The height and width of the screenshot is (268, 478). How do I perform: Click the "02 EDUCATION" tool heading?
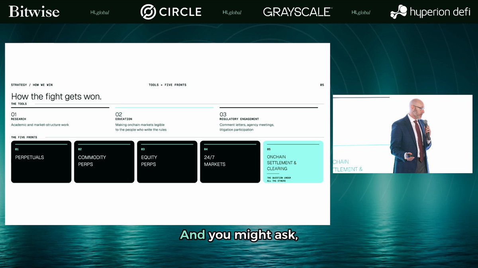124,116
